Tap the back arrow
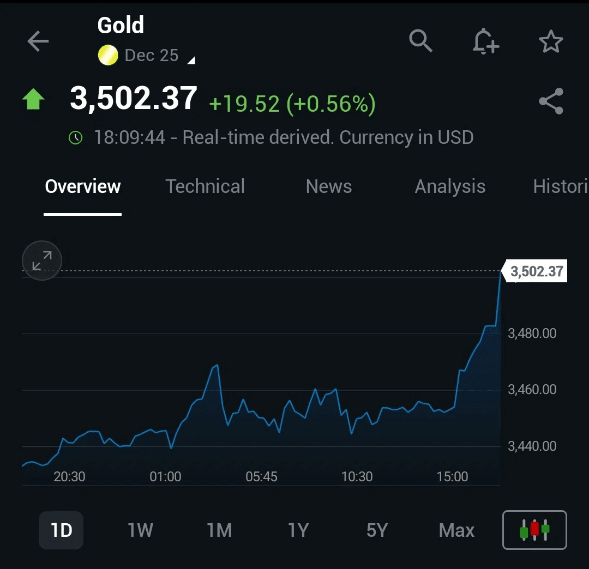 point(37,41)
